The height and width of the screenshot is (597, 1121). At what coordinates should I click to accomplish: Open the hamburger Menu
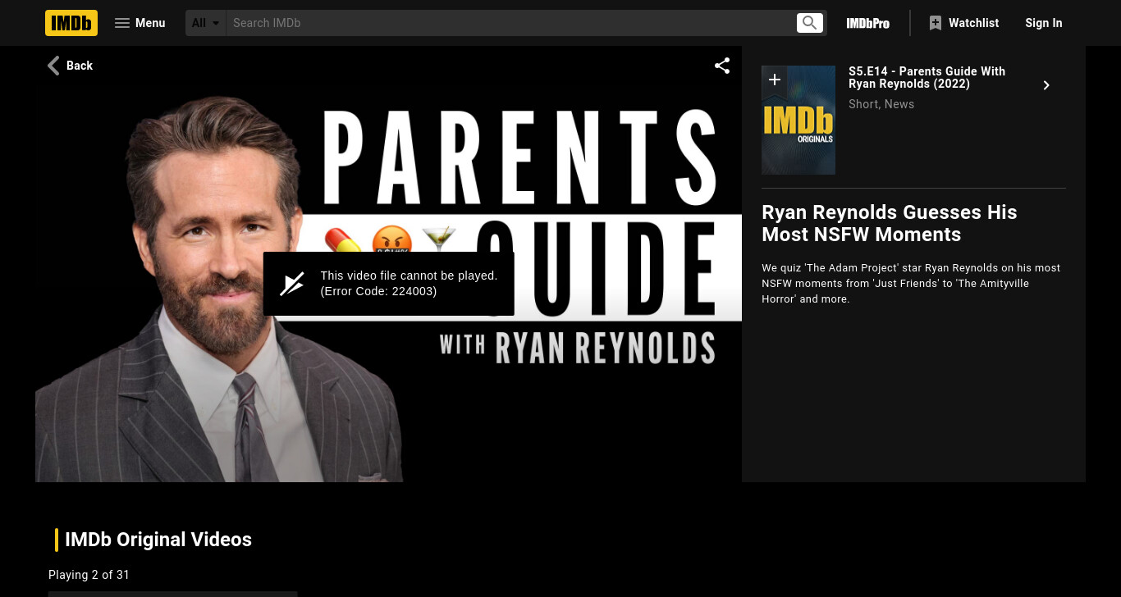140,23
